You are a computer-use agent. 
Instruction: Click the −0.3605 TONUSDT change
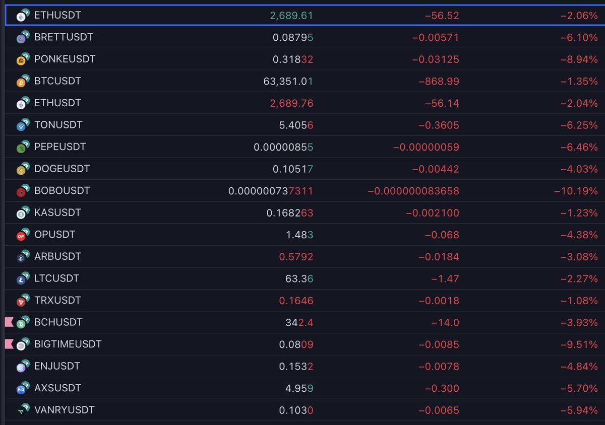(x=439, y=125)
